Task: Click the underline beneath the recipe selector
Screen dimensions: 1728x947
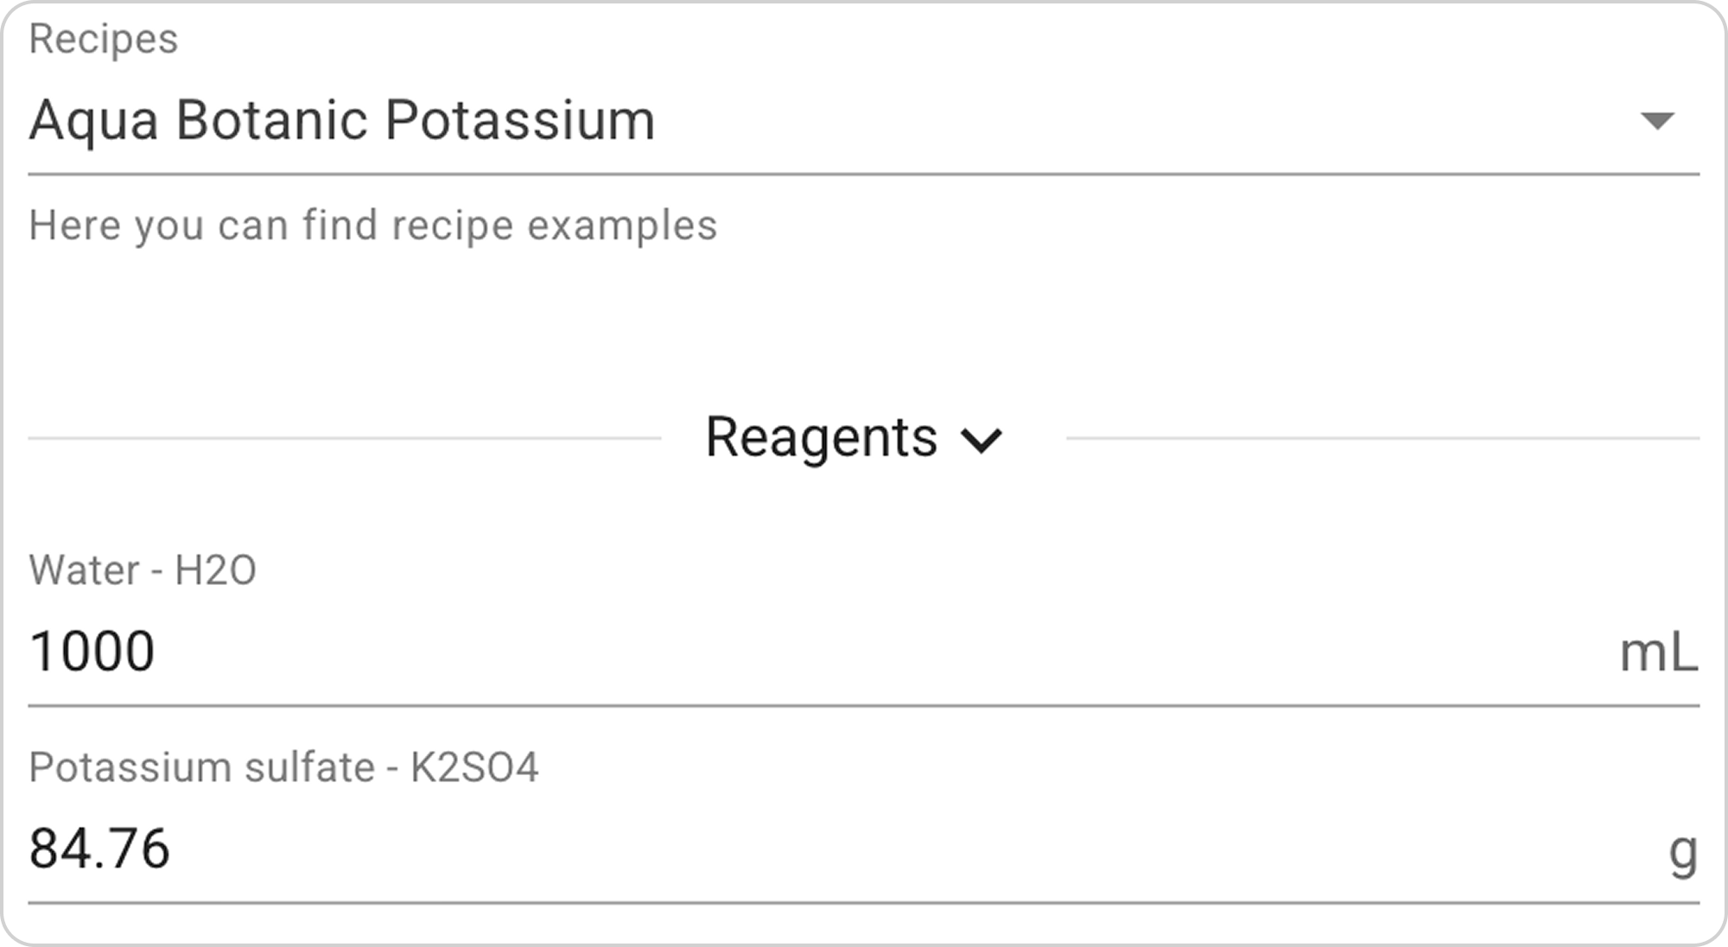Action: 864,175
